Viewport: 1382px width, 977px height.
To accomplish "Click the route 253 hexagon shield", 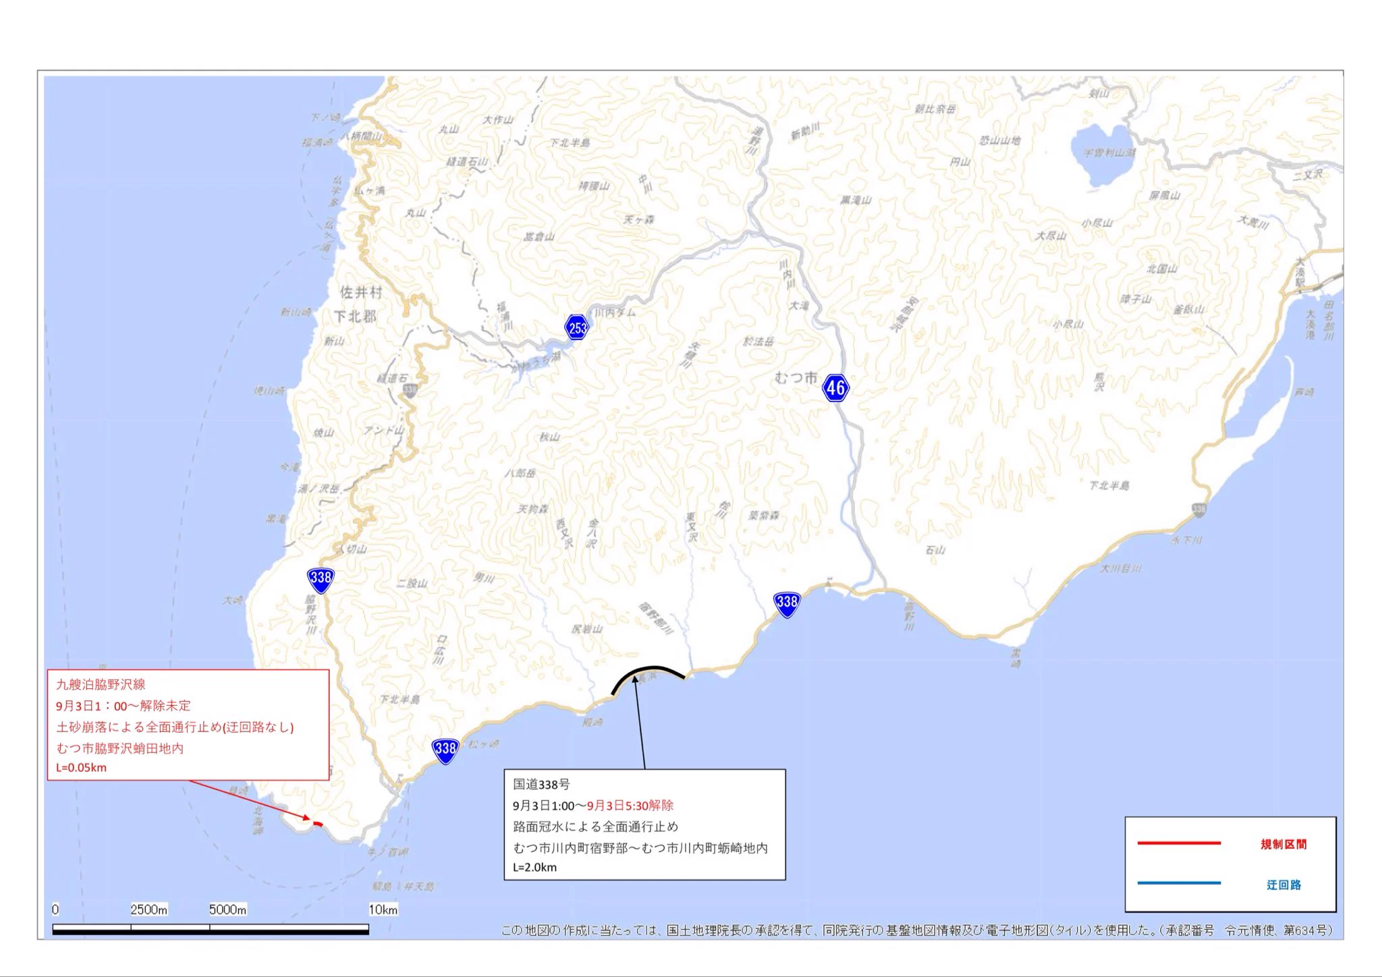I will click(x=577, y=327).
